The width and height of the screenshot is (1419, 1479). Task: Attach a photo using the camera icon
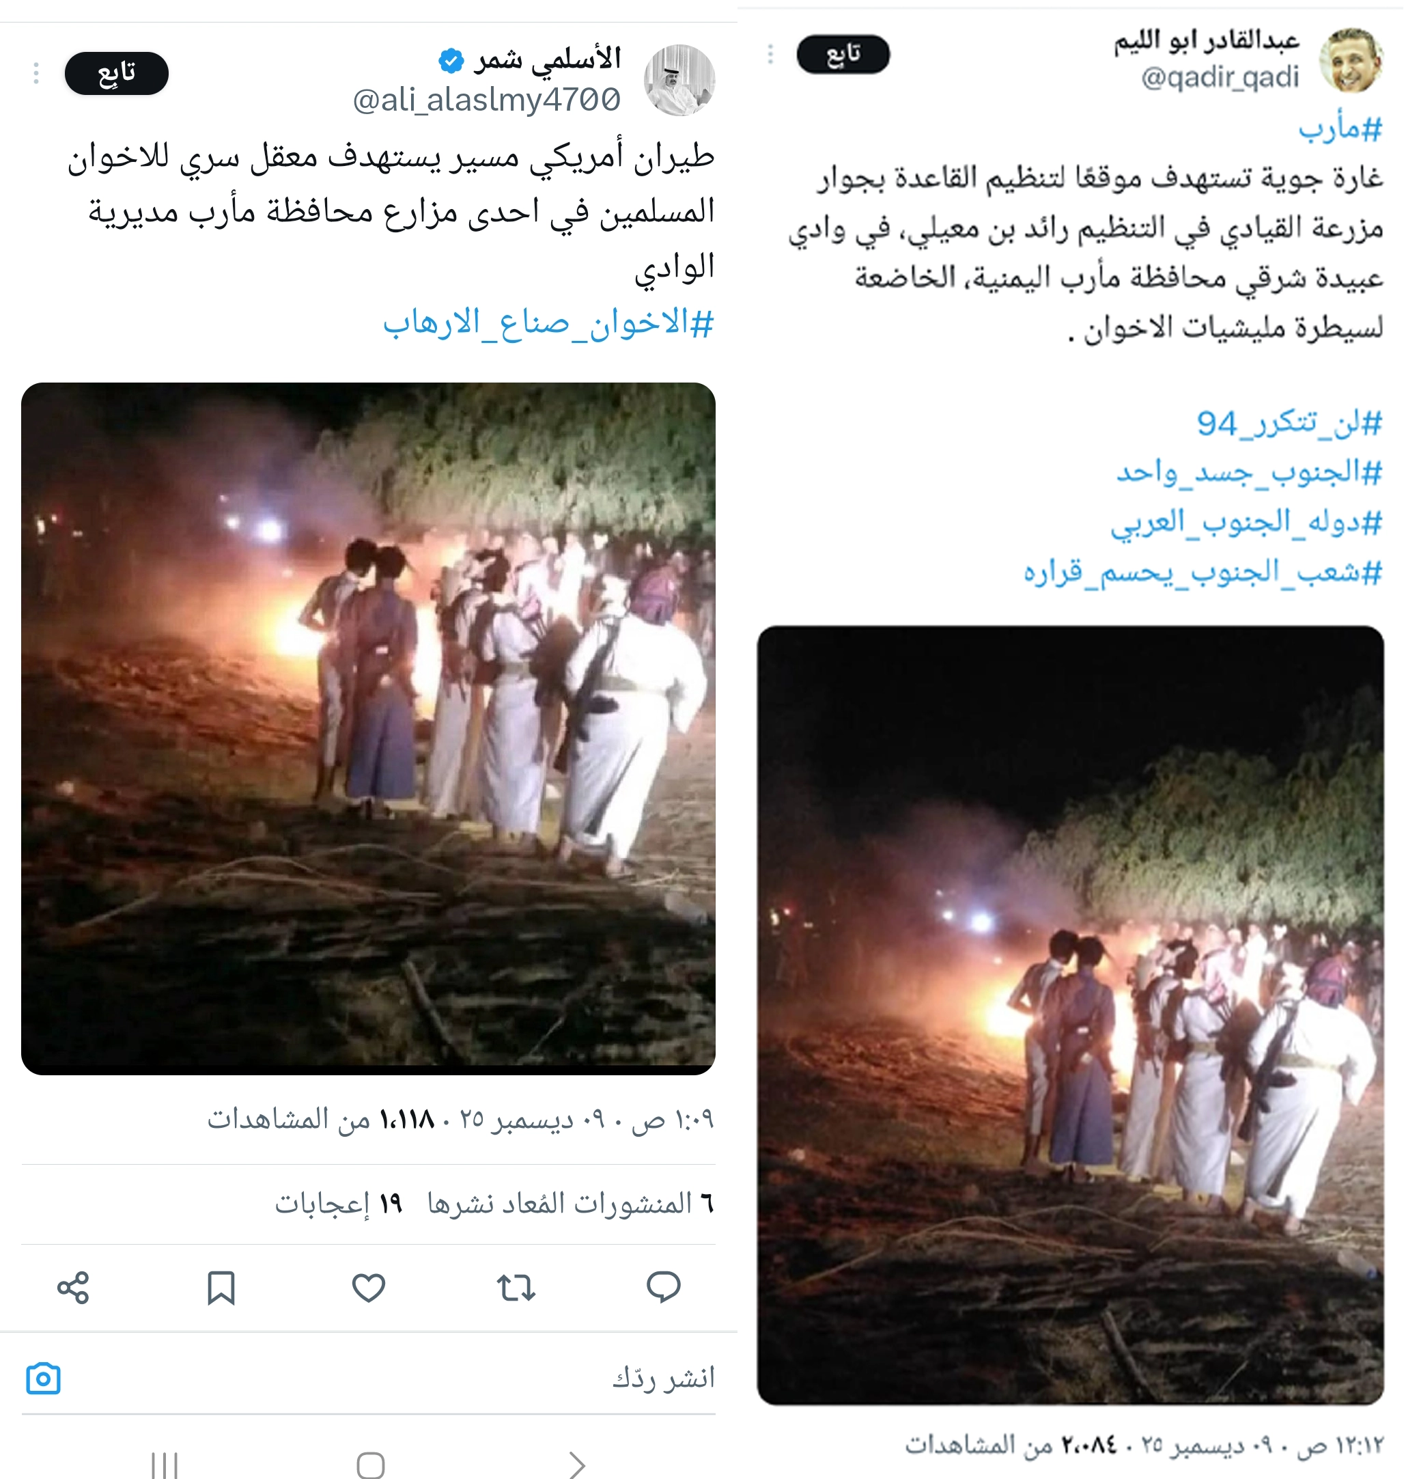pyautogui.click(x=44, y=1378)
